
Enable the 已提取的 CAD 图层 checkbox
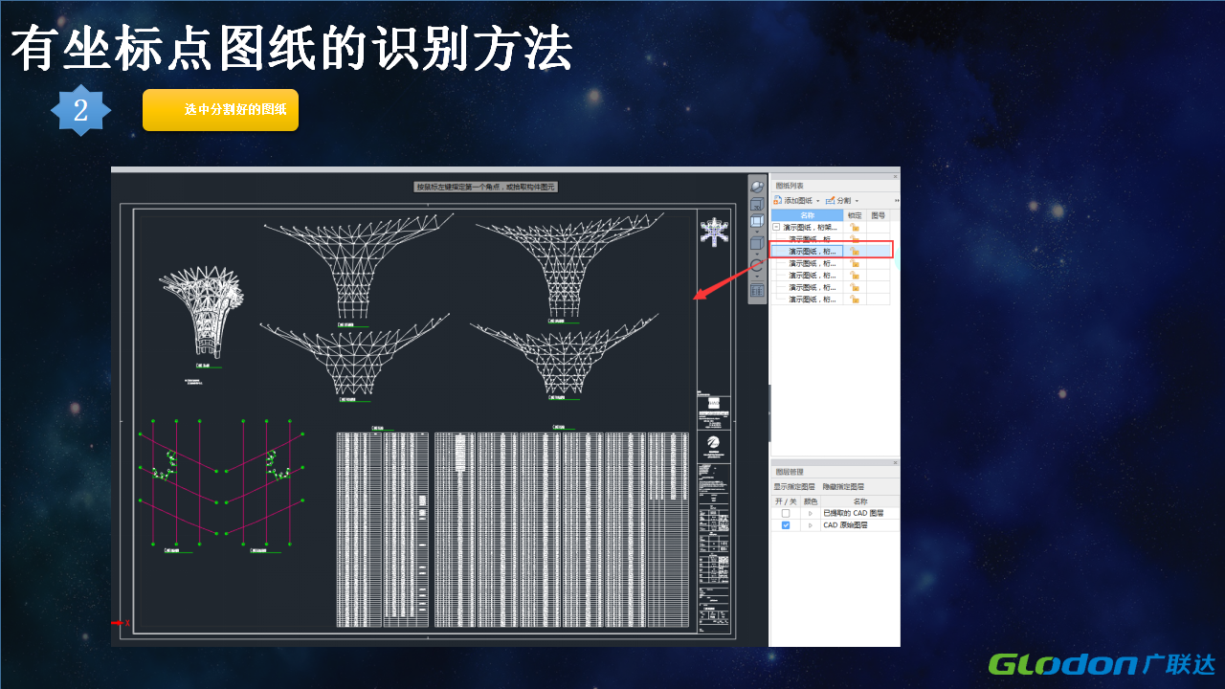[x=786, y=514]
